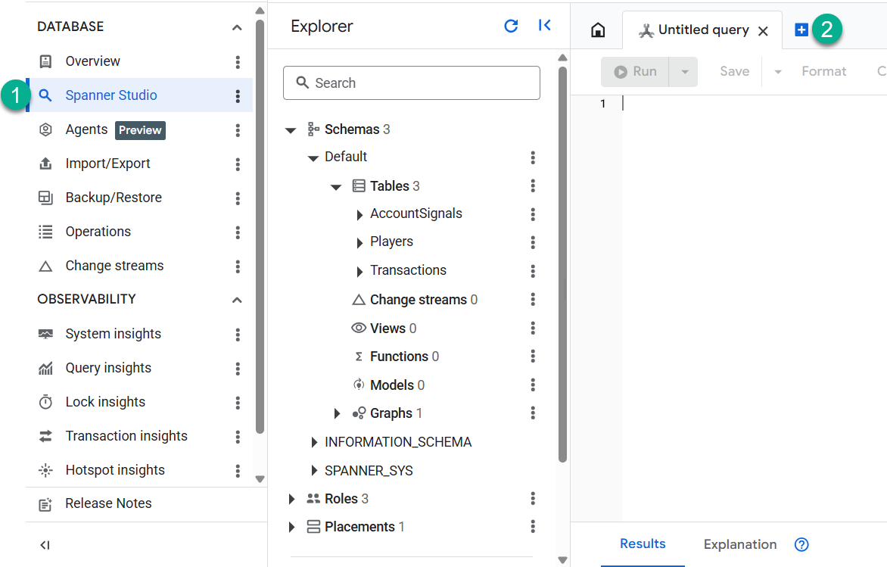Screen dimensions: 887x567
Task: Open the three-dot menu for Transactions
Action: click(533, 270)
